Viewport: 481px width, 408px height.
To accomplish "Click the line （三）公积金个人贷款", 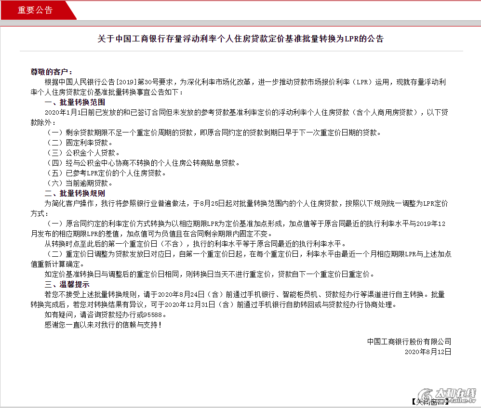I will click(x=82, y=153).
